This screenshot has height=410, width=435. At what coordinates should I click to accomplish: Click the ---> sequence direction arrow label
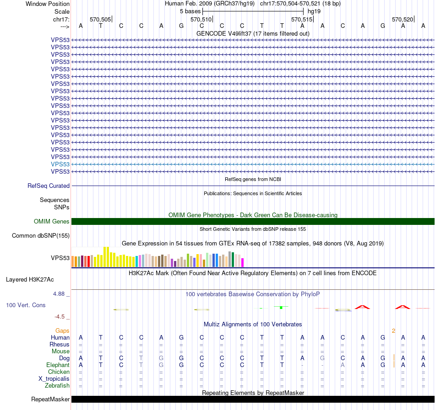65,27
